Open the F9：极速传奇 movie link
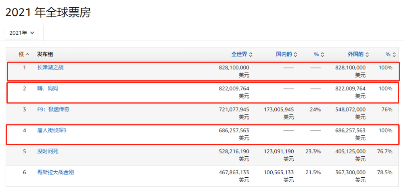This screenshot has width=404, height=187. pyautogui.click(x=53, y=109)
